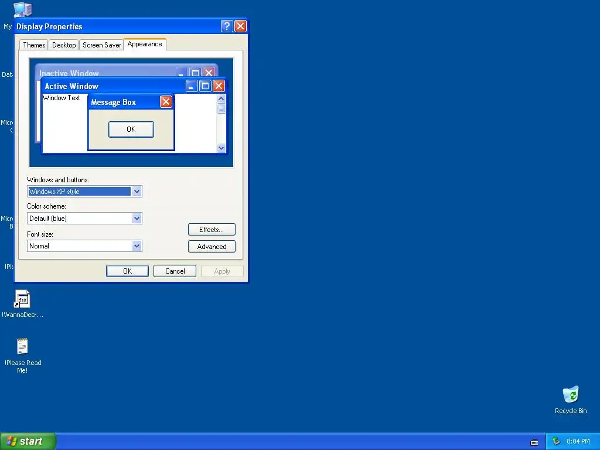Viewport: 600px width, 450px height.
Task: Click the preview scrollbar up arrow
Action: [x=221, y=98]
